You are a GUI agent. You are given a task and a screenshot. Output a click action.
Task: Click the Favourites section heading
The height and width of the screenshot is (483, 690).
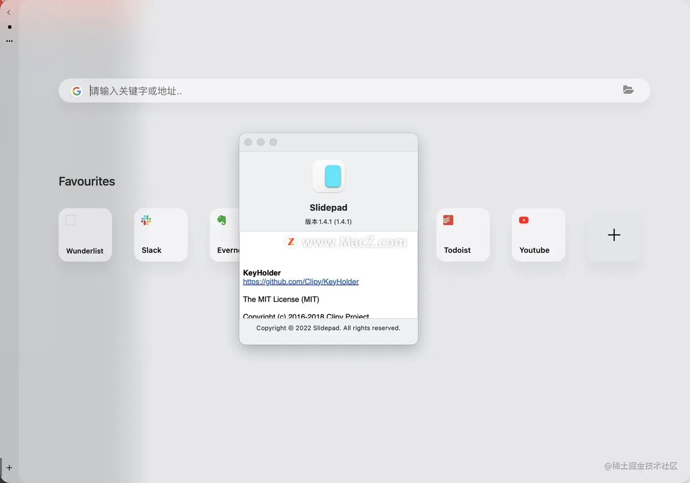point(87,181)
